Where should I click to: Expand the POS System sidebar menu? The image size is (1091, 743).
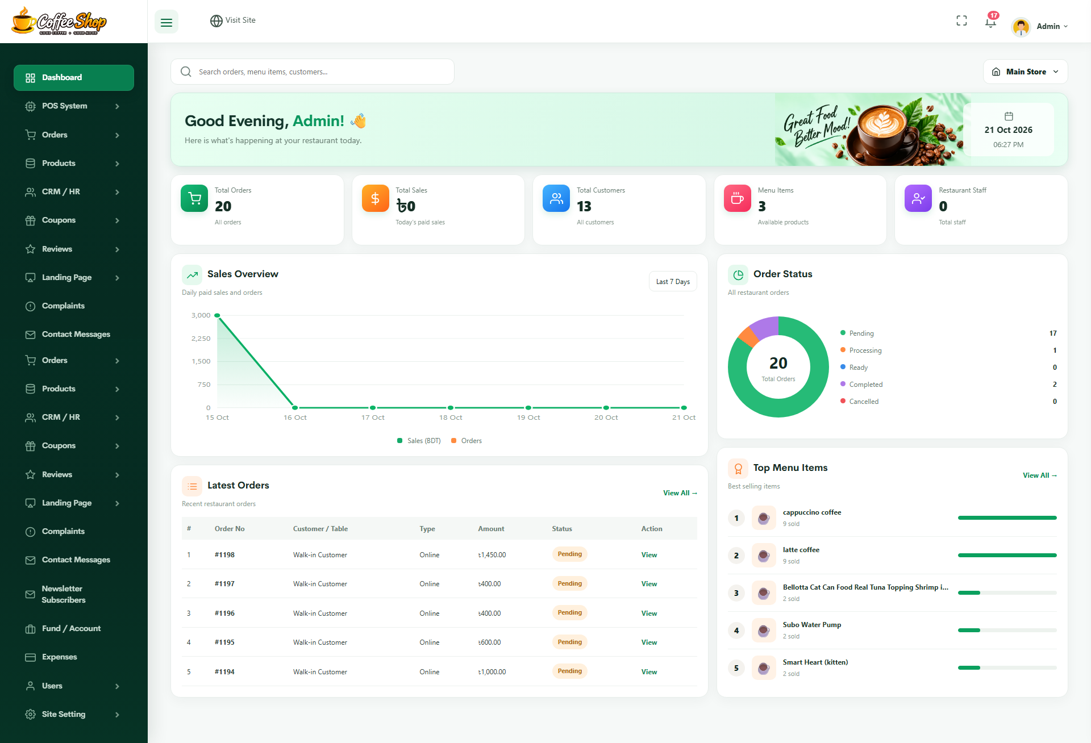pyautogui.click(x=73, y=106)
